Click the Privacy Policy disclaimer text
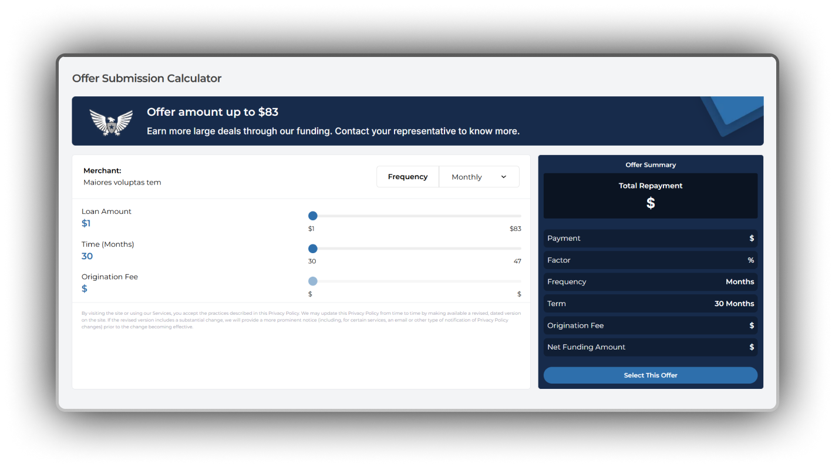 (301, 320)
